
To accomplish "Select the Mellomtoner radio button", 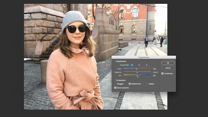I will [130, 83].
